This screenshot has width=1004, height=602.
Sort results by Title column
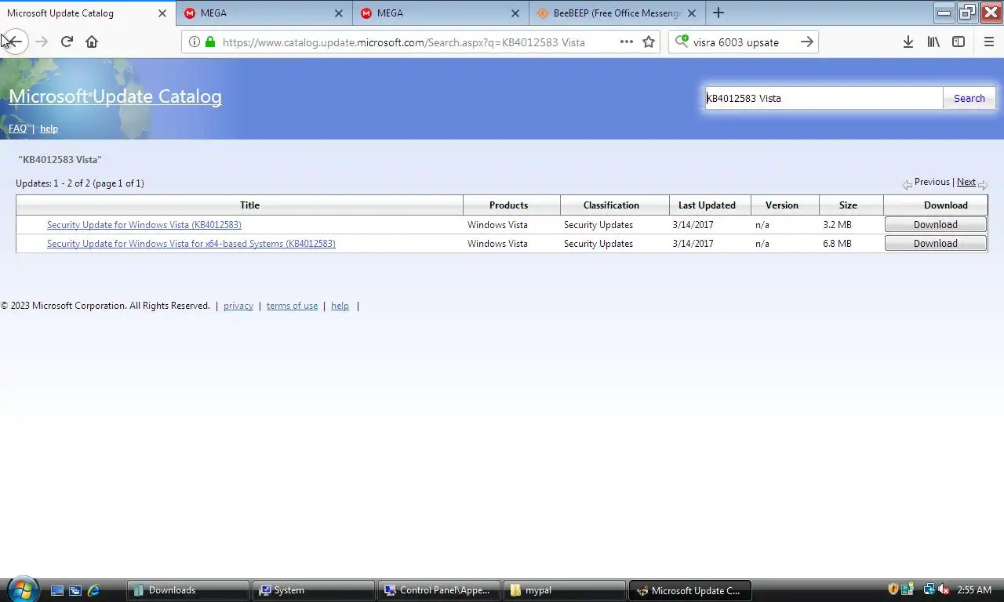click(249, 205)
